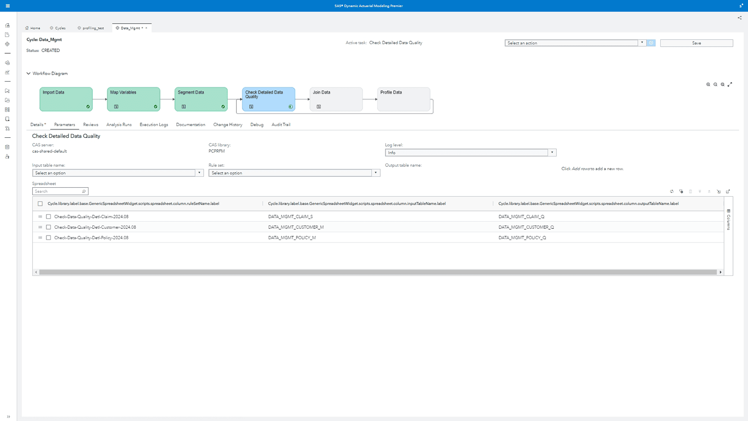Open the Rule set dropdown
The image size is (748, 421).
pos(294,173)
